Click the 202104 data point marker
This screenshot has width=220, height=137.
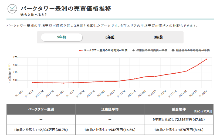(x=124, y=80)
